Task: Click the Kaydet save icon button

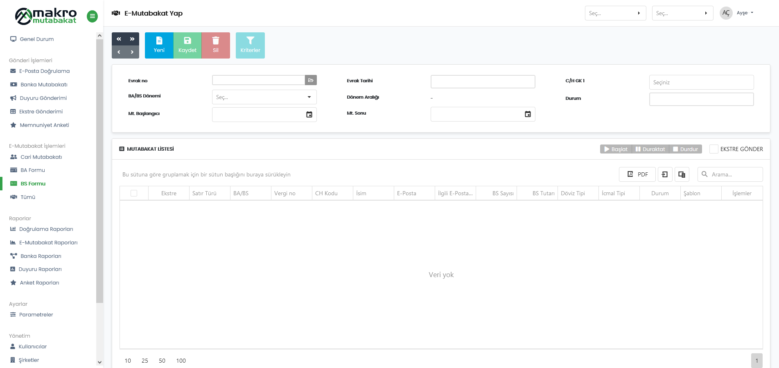Action: pyautogui.click(x=187, y=45)
